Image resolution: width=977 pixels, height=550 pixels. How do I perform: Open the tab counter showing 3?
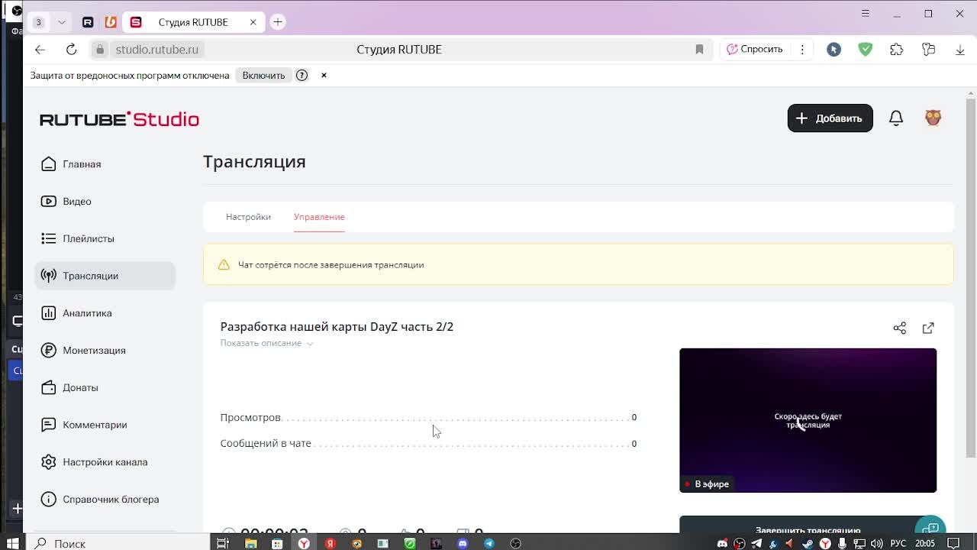pyautogui.click(x=38, y=22)
